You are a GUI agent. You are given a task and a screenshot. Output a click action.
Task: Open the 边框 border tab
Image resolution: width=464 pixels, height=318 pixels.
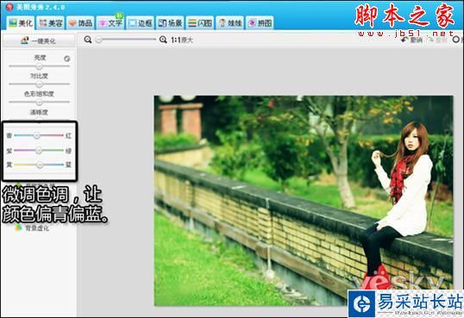pos(141,22)
